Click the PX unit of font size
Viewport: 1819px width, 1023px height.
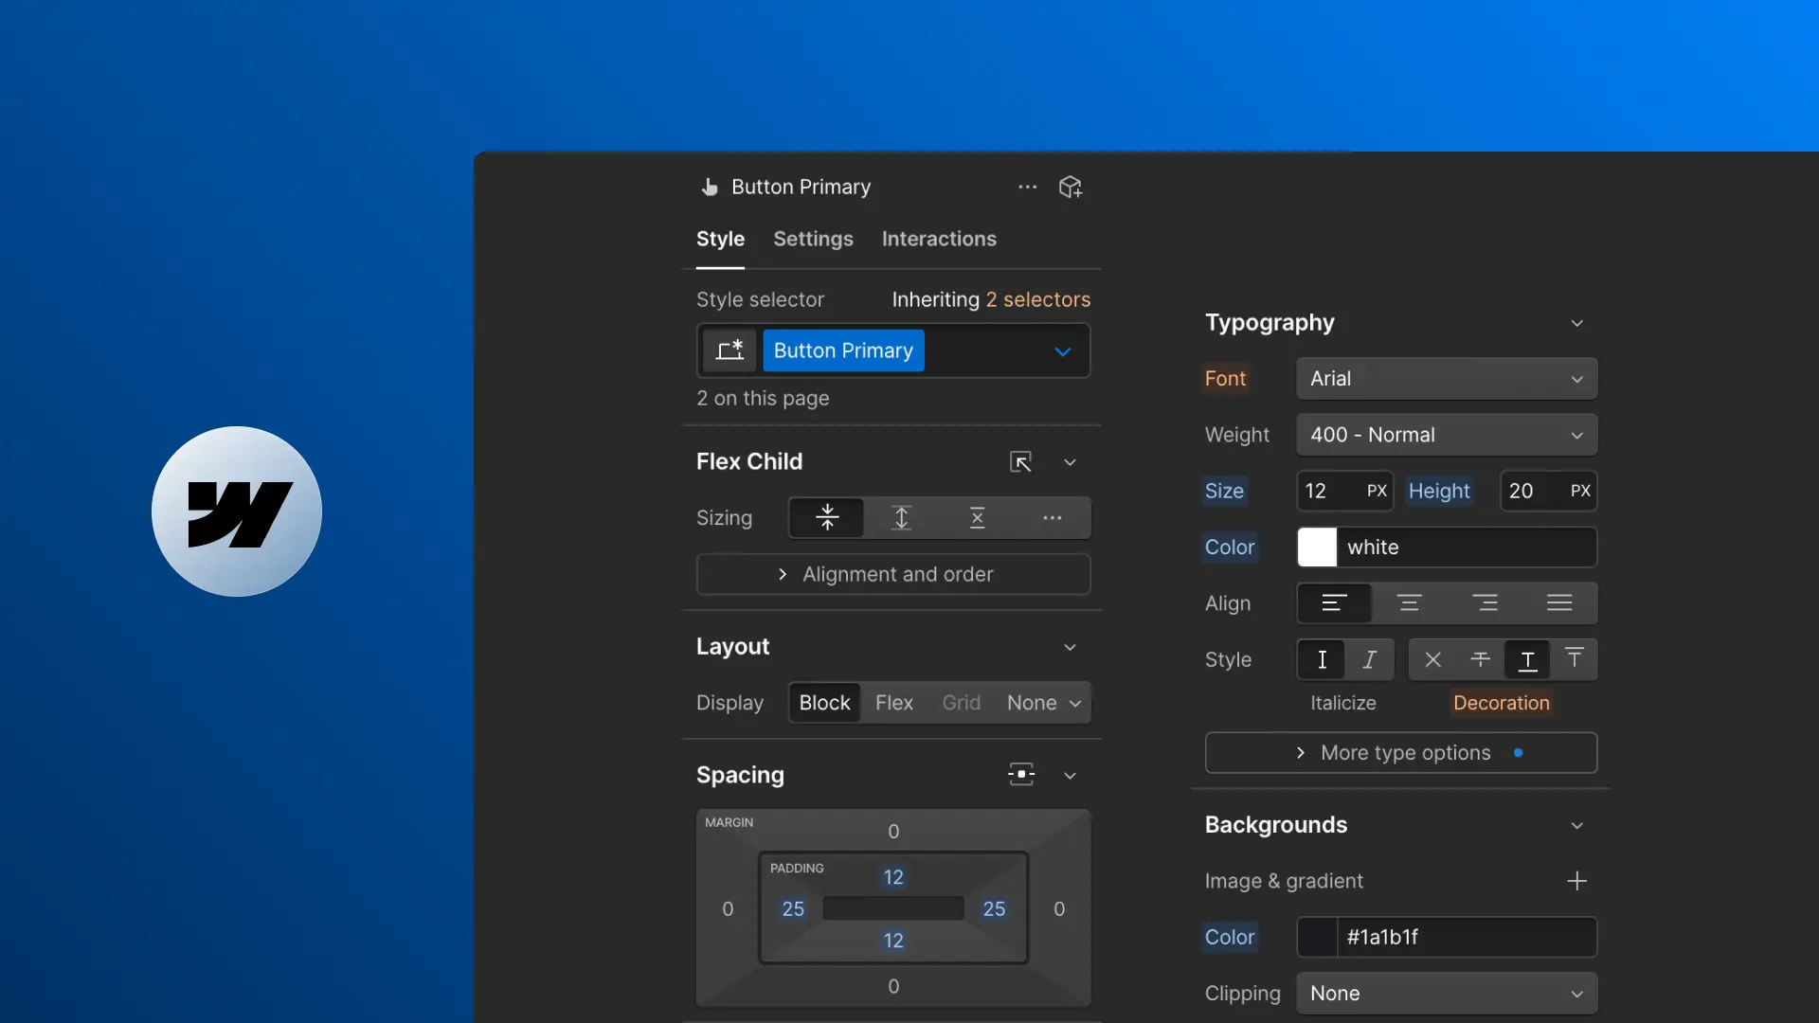tap(1377, 491)
